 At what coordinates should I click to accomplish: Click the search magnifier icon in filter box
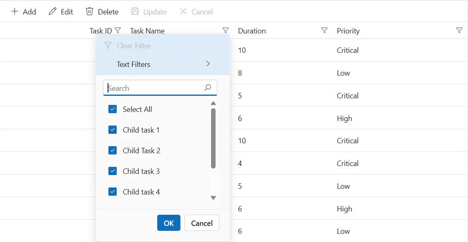click(x=208, y=87)
